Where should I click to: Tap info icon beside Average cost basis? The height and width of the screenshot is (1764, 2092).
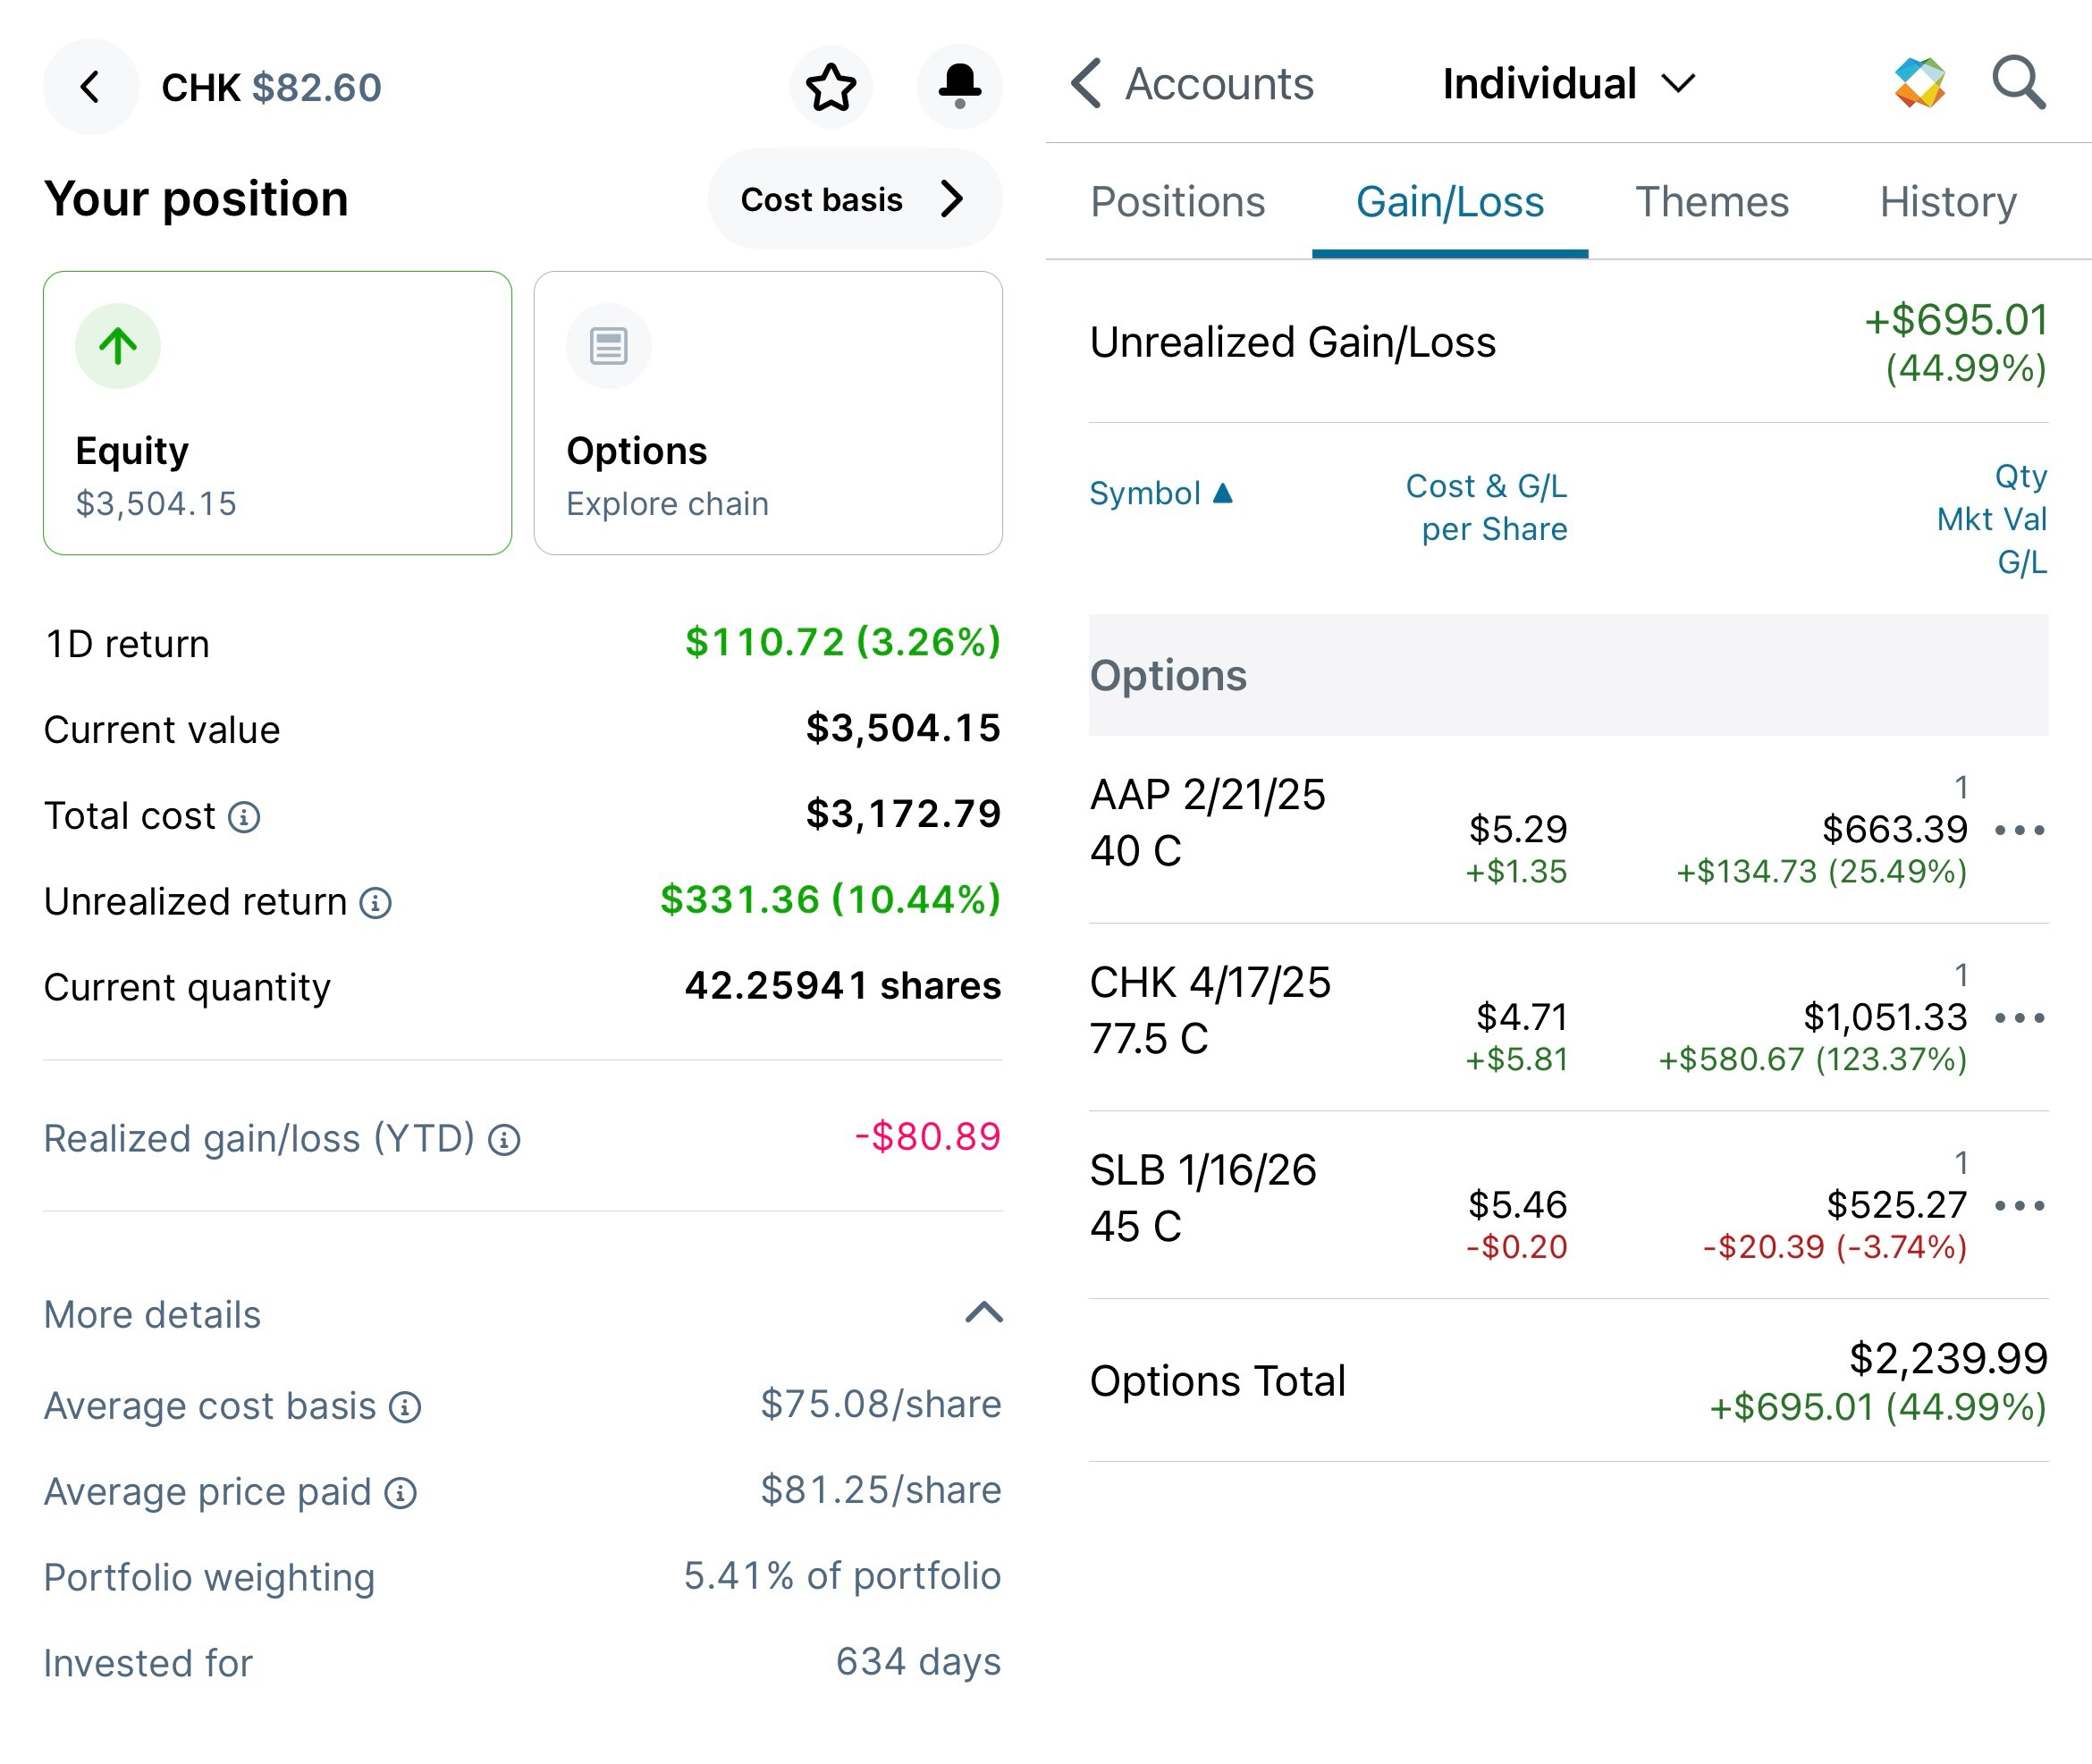click(x=405, y=1407)
